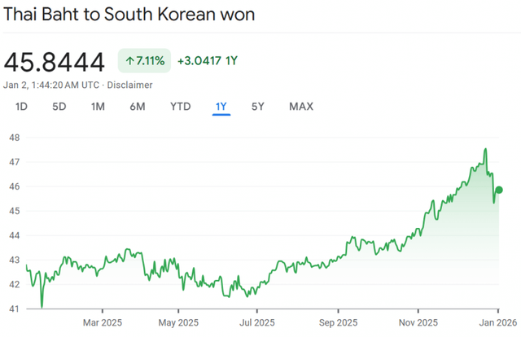Show the 1M chart view

98,107
